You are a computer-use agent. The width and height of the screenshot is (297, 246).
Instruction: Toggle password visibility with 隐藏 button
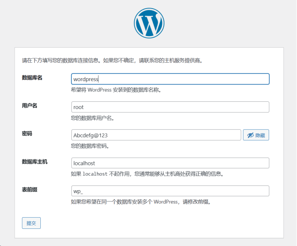point(256,135)
